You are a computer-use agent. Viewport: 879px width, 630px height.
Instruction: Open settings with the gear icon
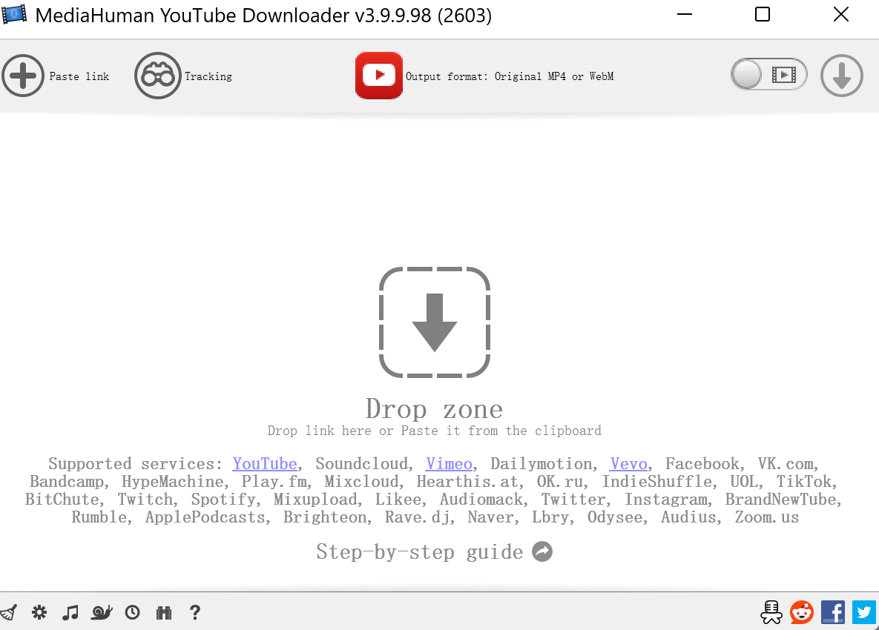pyautogui.click(x=39, y=612)
